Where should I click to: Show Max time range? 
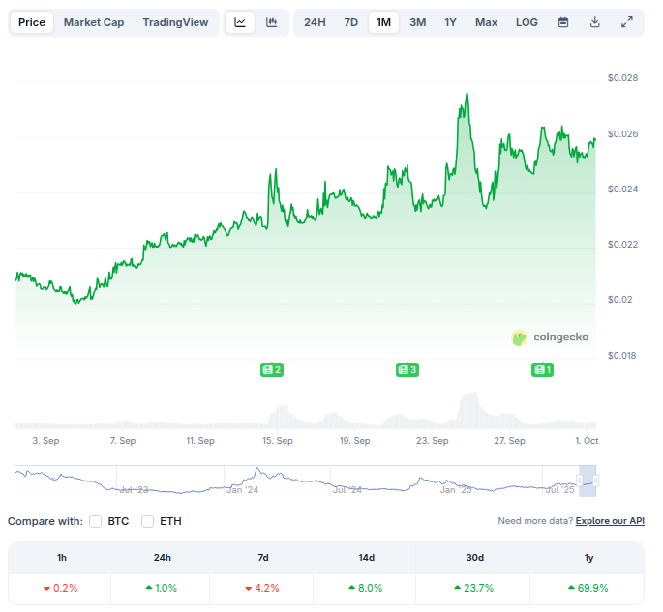(x=486, y=22)
